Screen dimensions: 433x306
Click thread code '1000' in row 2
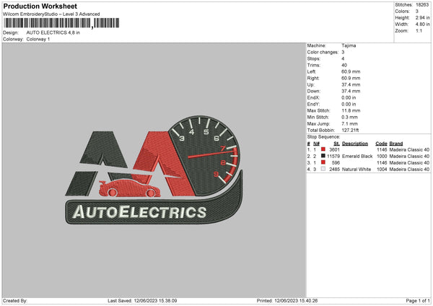[x=382, y=157]
